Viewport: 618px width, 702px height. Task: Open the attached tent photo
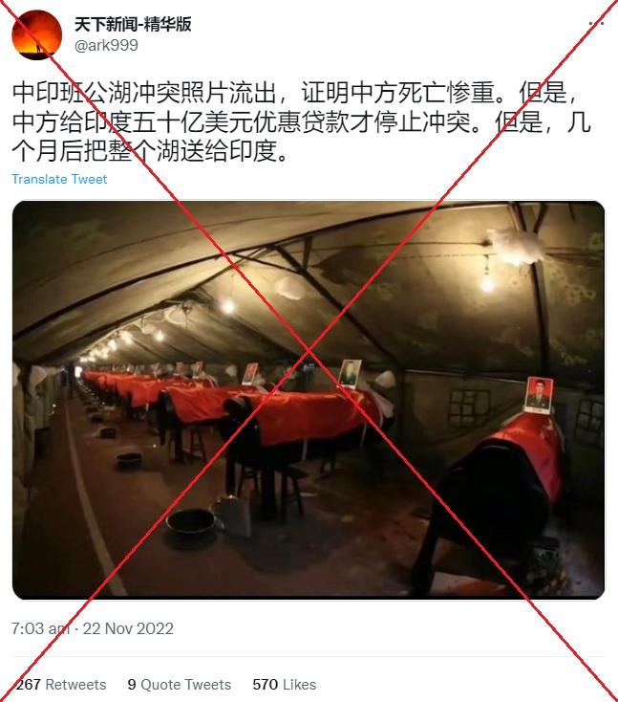309,400
